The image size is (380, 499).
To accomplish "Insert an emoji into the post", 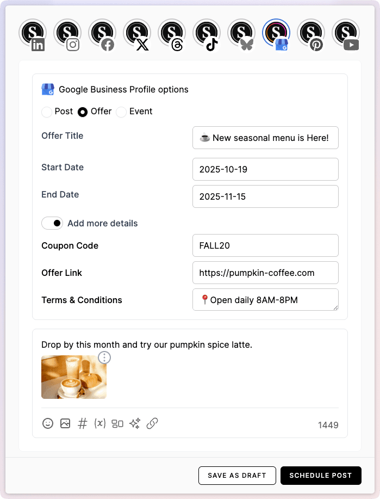I will (47, 423).
